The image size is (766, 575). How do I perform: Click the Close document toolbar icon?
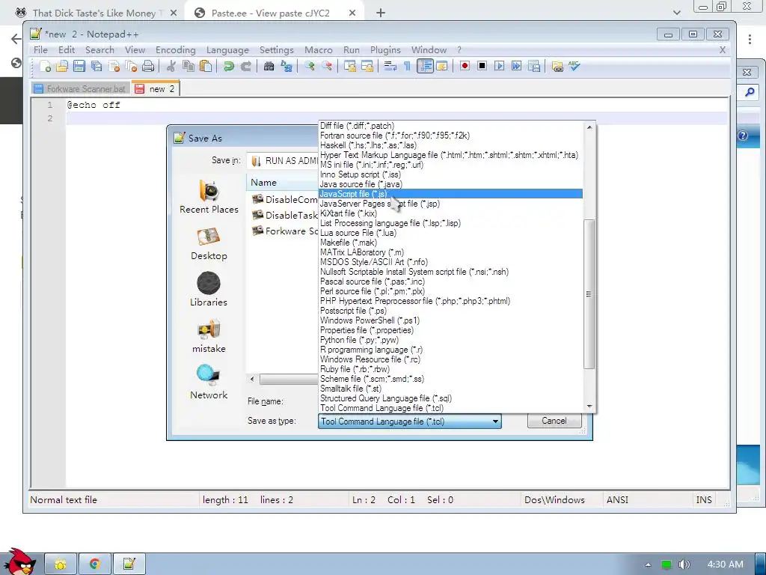pyautogui.click(x=114, y=66)
